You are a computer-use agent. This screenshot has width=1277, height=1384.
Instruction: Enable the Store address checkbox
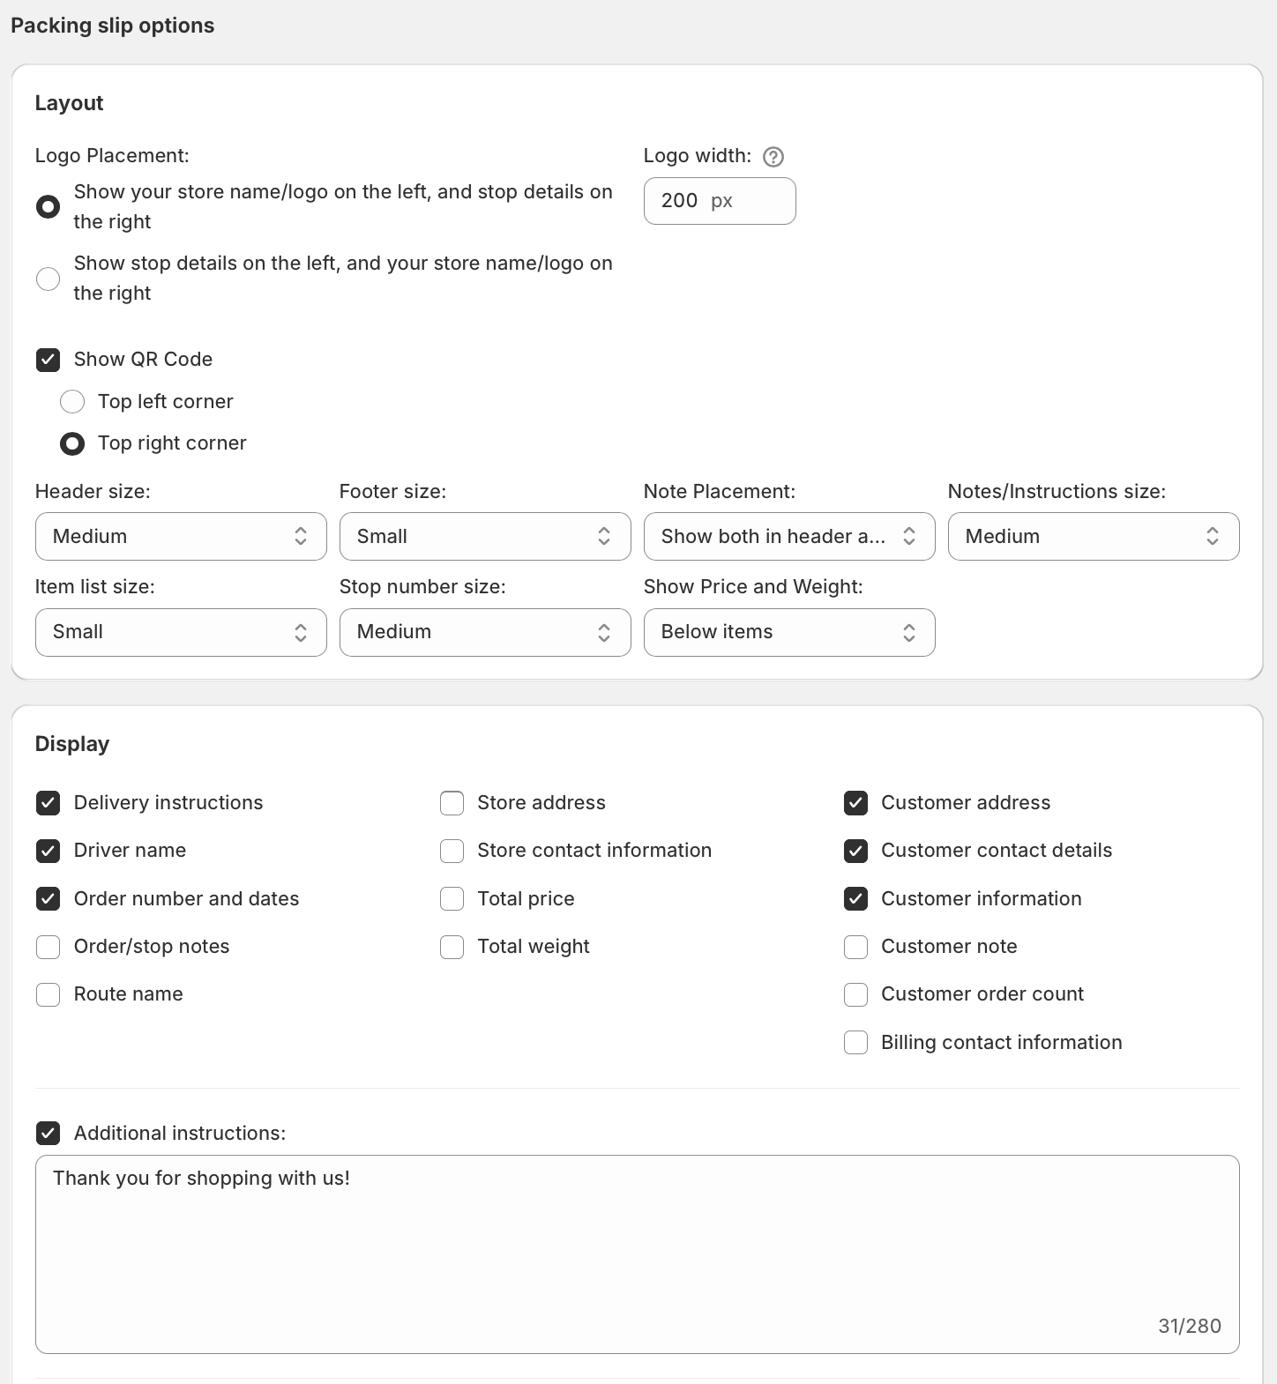452,803
